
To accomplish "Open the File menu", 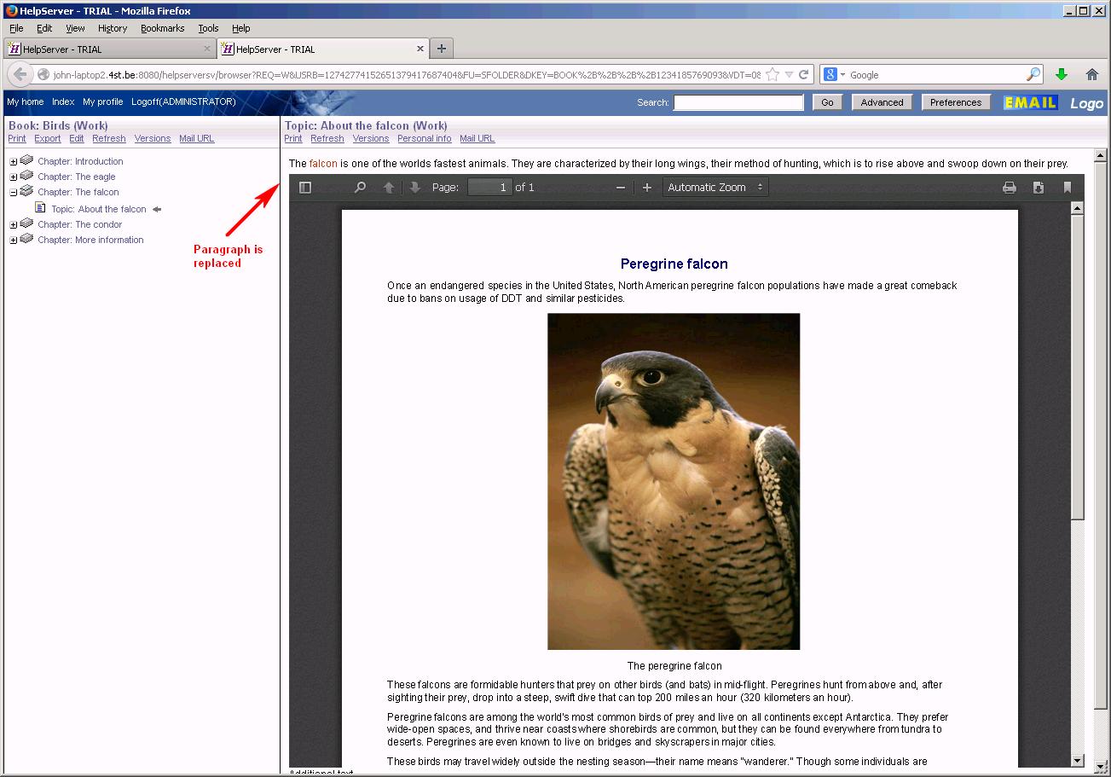I will point(16,28).
